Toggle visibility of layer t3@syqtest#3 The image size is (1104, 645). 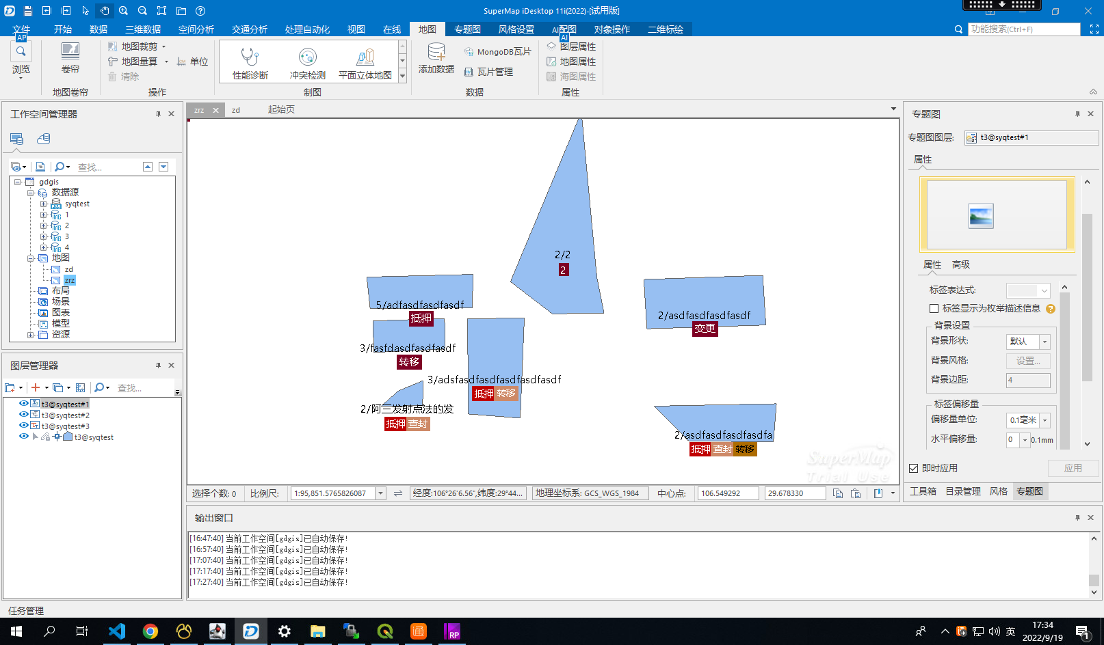[24, 426]
